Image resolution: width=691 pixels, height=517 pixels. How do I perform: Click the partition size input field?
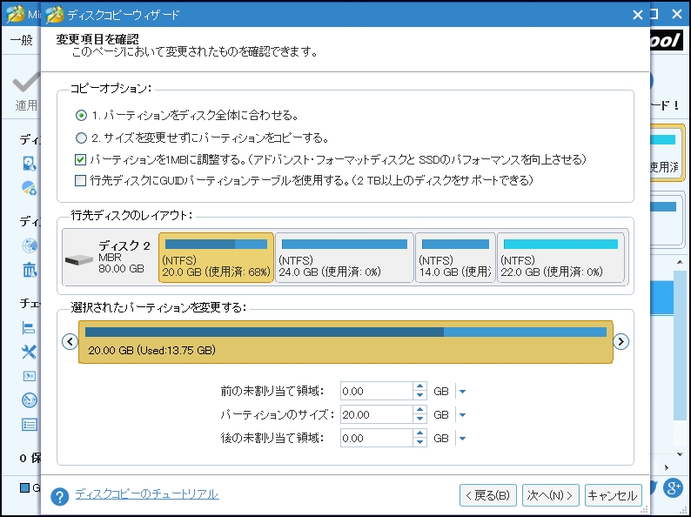coord(376,415)
